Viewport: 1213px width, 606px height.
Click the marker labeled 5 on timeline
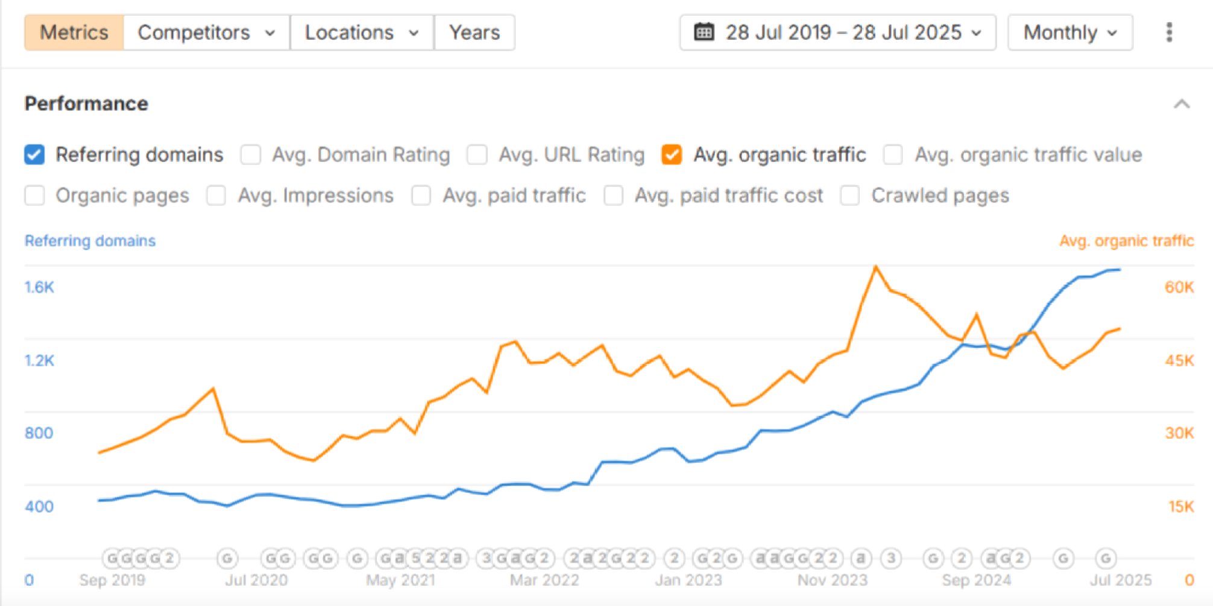click(x=416, y=559)
